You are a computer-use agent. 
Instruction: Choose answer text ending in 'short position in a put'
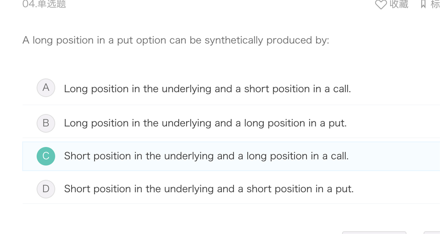coord(209,189)
